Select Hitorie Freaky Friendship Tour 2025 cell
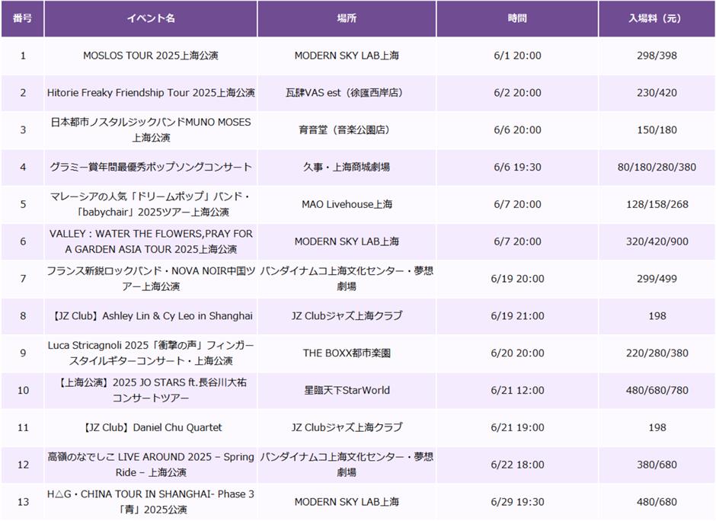The image size is (716, 521). pos(151,93)
